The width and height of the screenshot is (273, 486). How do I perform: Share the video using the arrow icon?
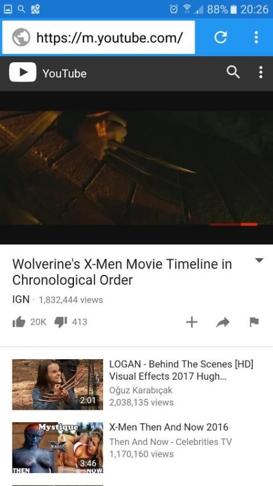pyautogui.click(x=223, y=322)
